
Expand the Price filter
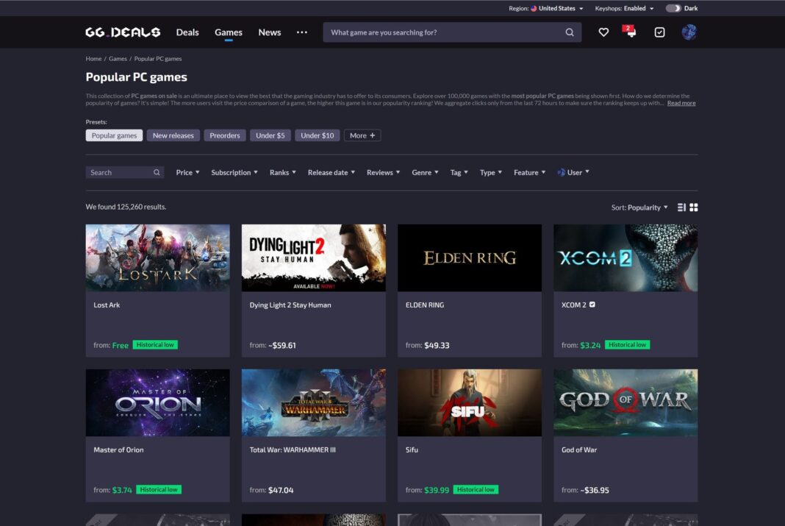tap(187, 172)
